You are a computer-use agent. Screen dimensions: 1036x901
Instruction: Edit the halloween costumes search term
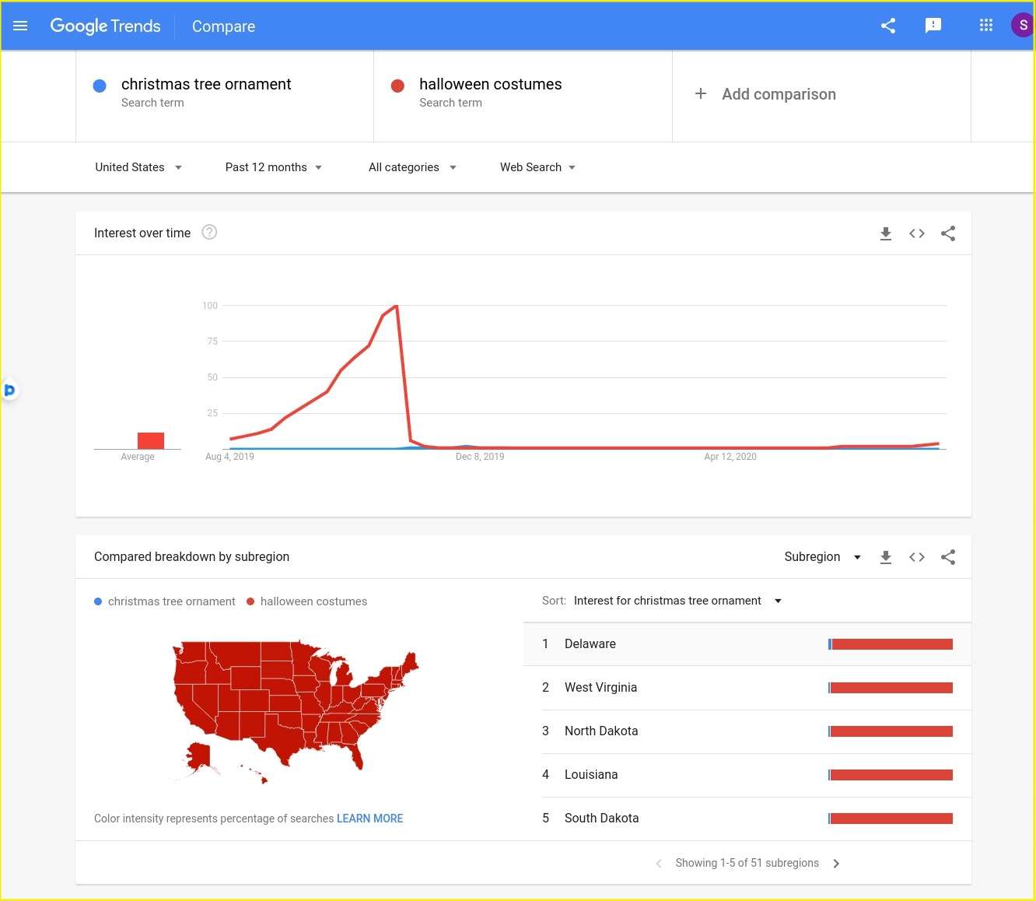(523, 96)
